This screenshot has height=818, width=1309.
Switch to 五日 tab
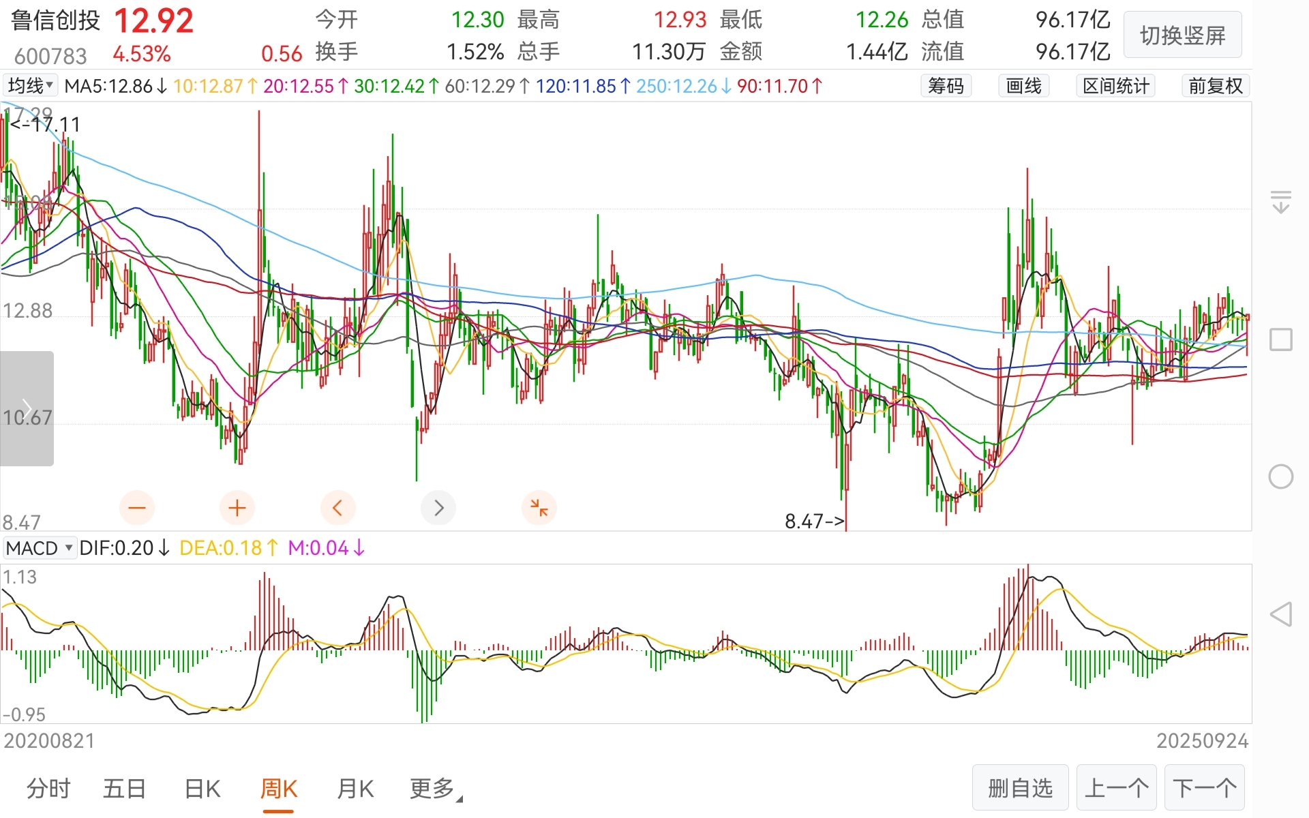pos(125,789)
